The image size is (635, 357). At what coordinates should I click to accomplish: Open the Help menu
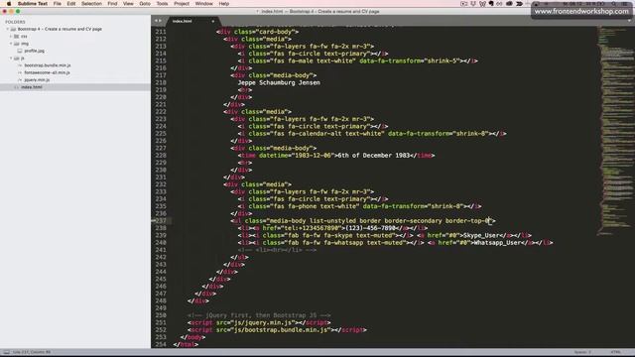[x=224, y=4]
